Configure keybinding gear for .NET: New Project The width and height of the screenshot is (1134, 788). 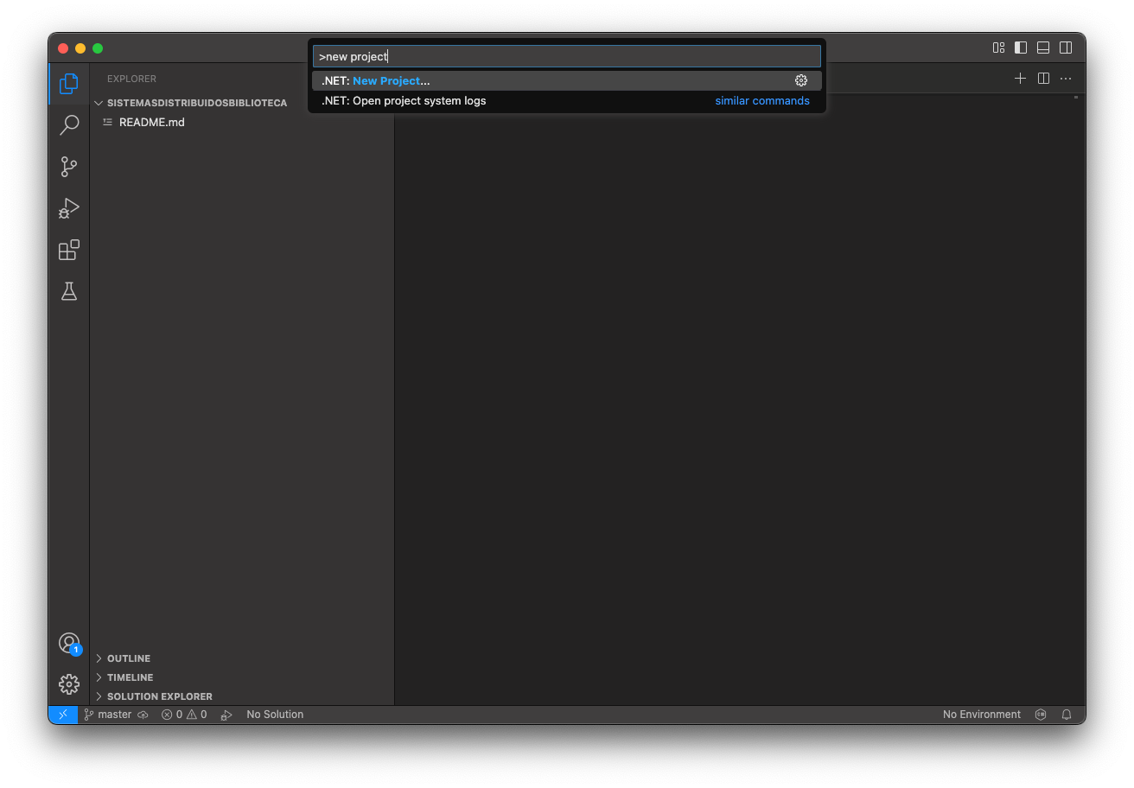(x=801, y=80)
